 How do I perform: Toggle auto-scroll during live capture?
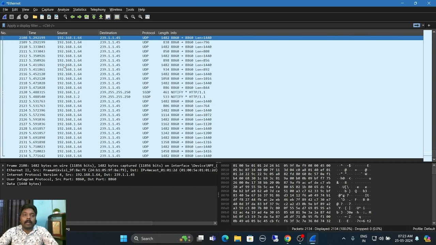point(108,17)
